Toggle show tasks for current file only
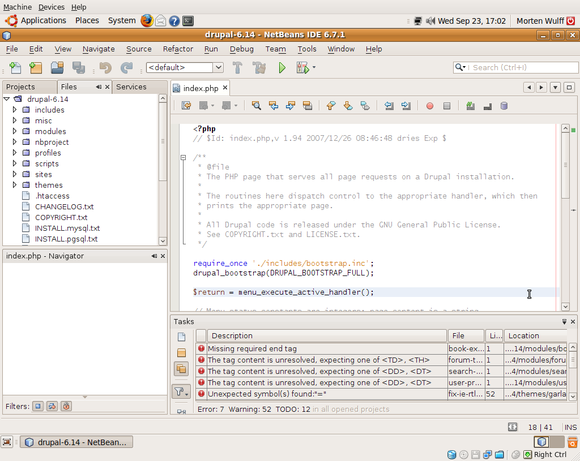 (181, 337)
